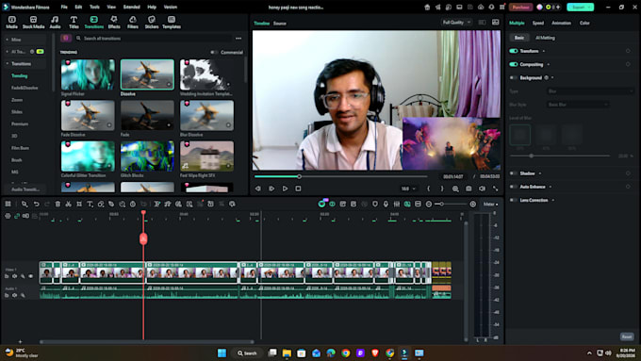Enable the Shadow switch
The image size is (641, 361).
(514, 173)
